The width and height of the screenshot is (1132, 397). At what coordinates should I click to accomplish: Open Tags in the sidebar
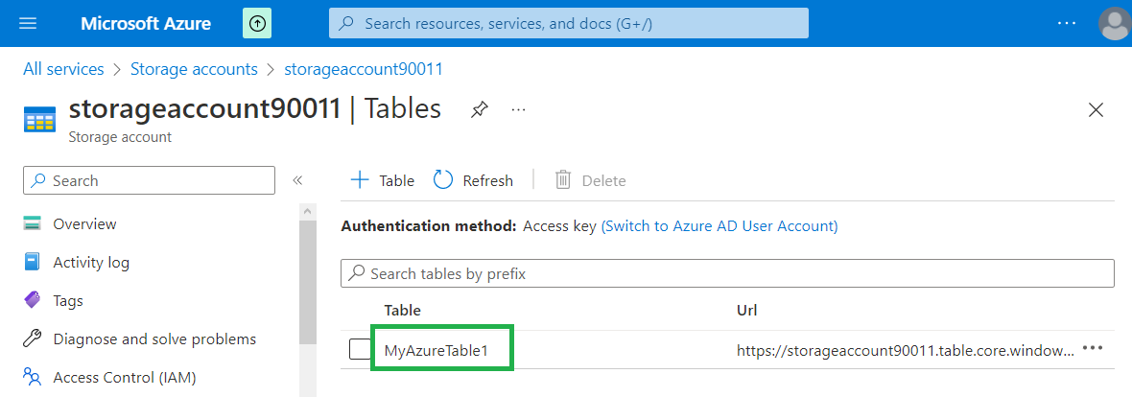tap(68, 300)
